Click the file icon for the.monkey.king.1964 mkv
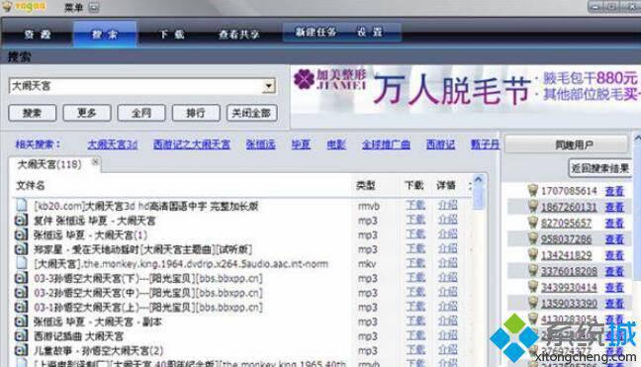Image resolution: width=641 pixels, height=367 pixels. pyautogui.click(x=21, y=263)
